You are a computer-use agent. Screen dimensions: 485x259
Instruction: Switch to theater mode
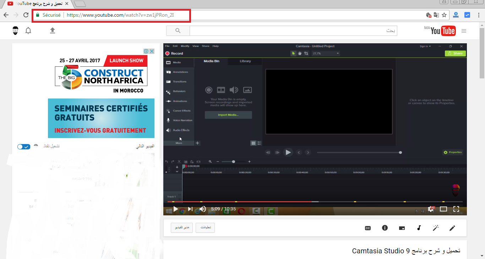(443, 209)
